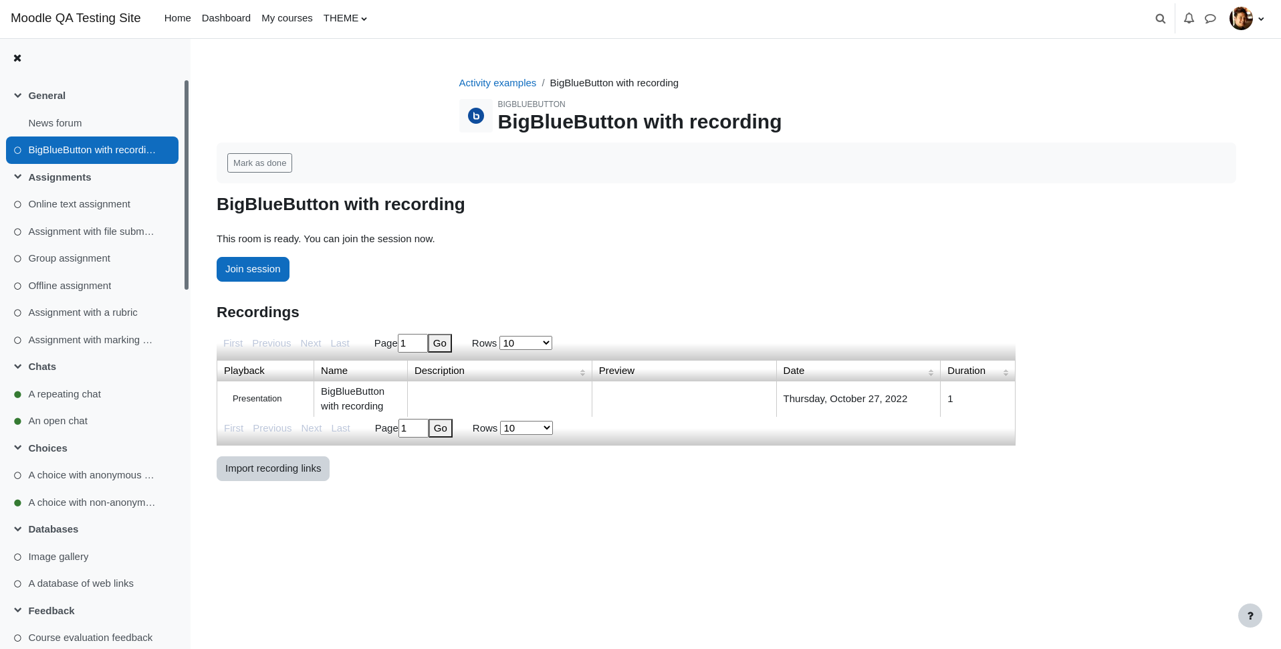The height and width of the screenshot is (649, 1281).
Task: Collapse the Assignments section
Action: coord(17,177)
